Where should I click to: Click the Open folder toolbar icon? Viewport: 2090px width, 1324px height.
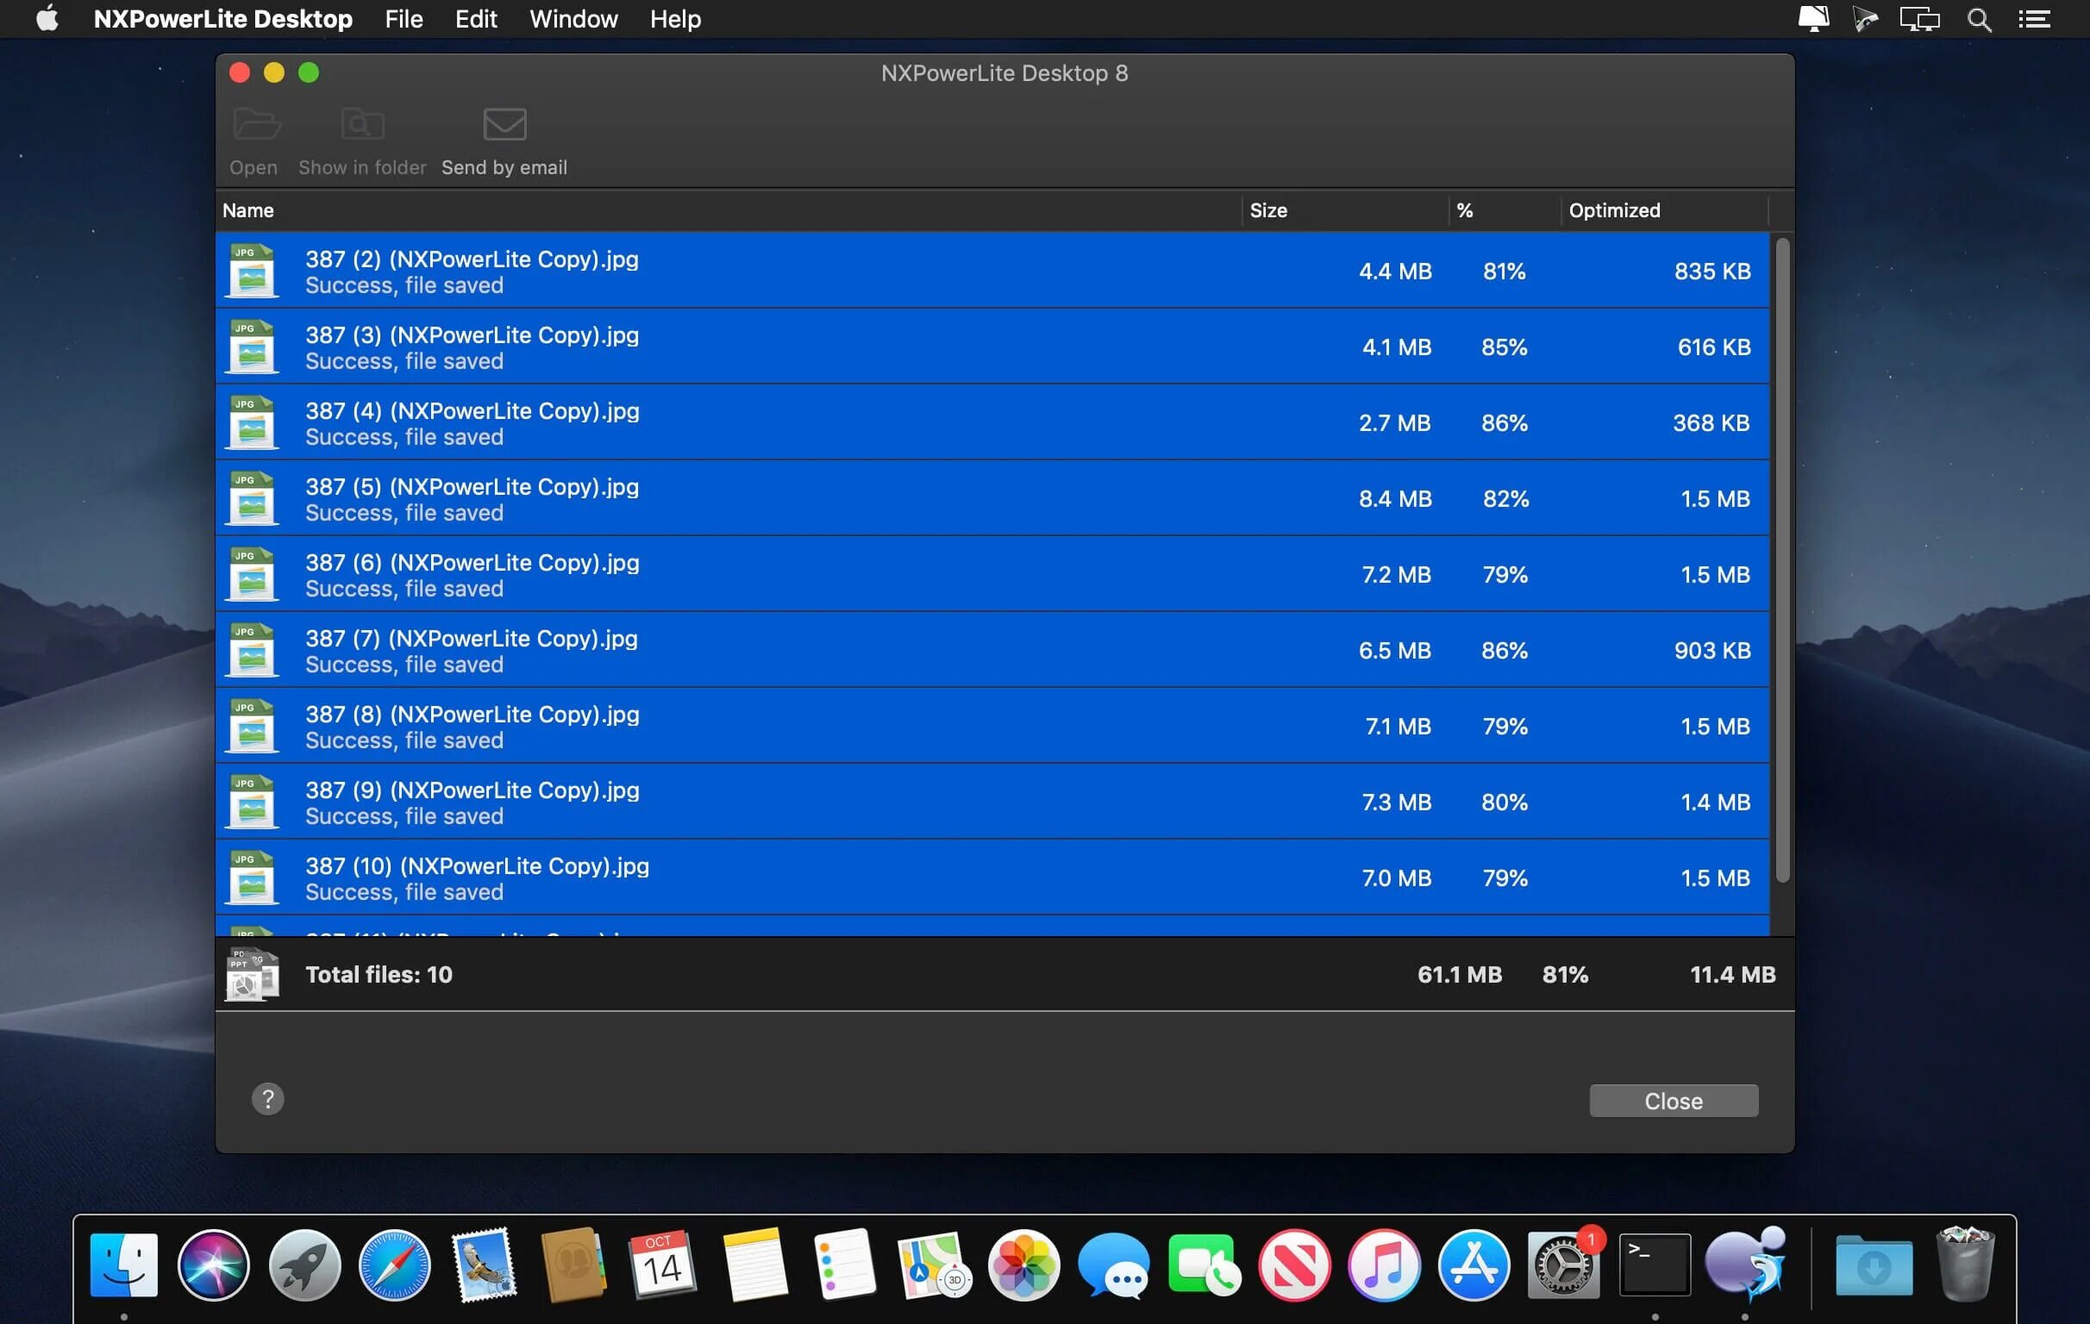tap(256, 125)
